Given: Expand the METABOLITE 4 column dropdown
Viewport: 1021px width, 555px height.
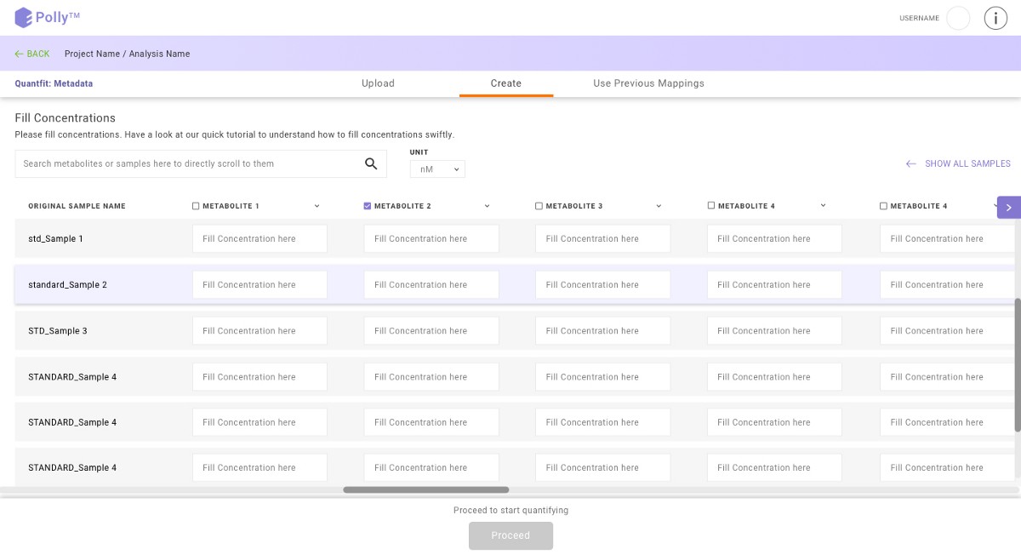Looking at the screenshot, I should tap(822, 205).
